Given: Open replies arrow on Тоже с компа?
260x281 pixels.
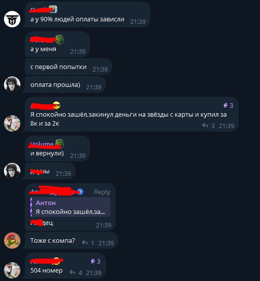Looking at the screenshot, I should pyautogui.click(x=88, y=243).
